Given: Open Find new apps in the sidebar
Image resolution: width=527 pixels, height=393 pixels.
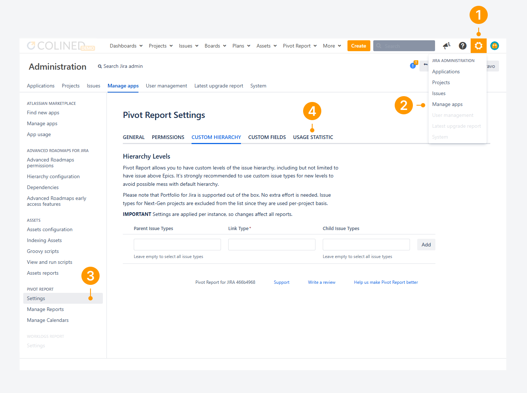Looking at the screenshot, I should 43,112.
